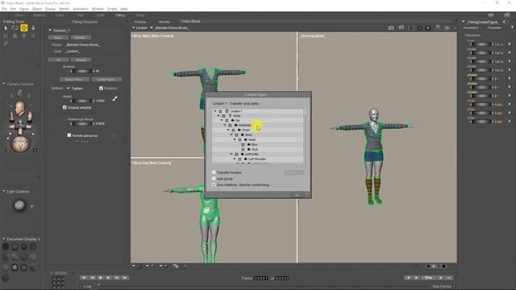This screenshot has height=290, width=516.
Task: Click the play button in animation controls
Action: (x=108, y=278)
